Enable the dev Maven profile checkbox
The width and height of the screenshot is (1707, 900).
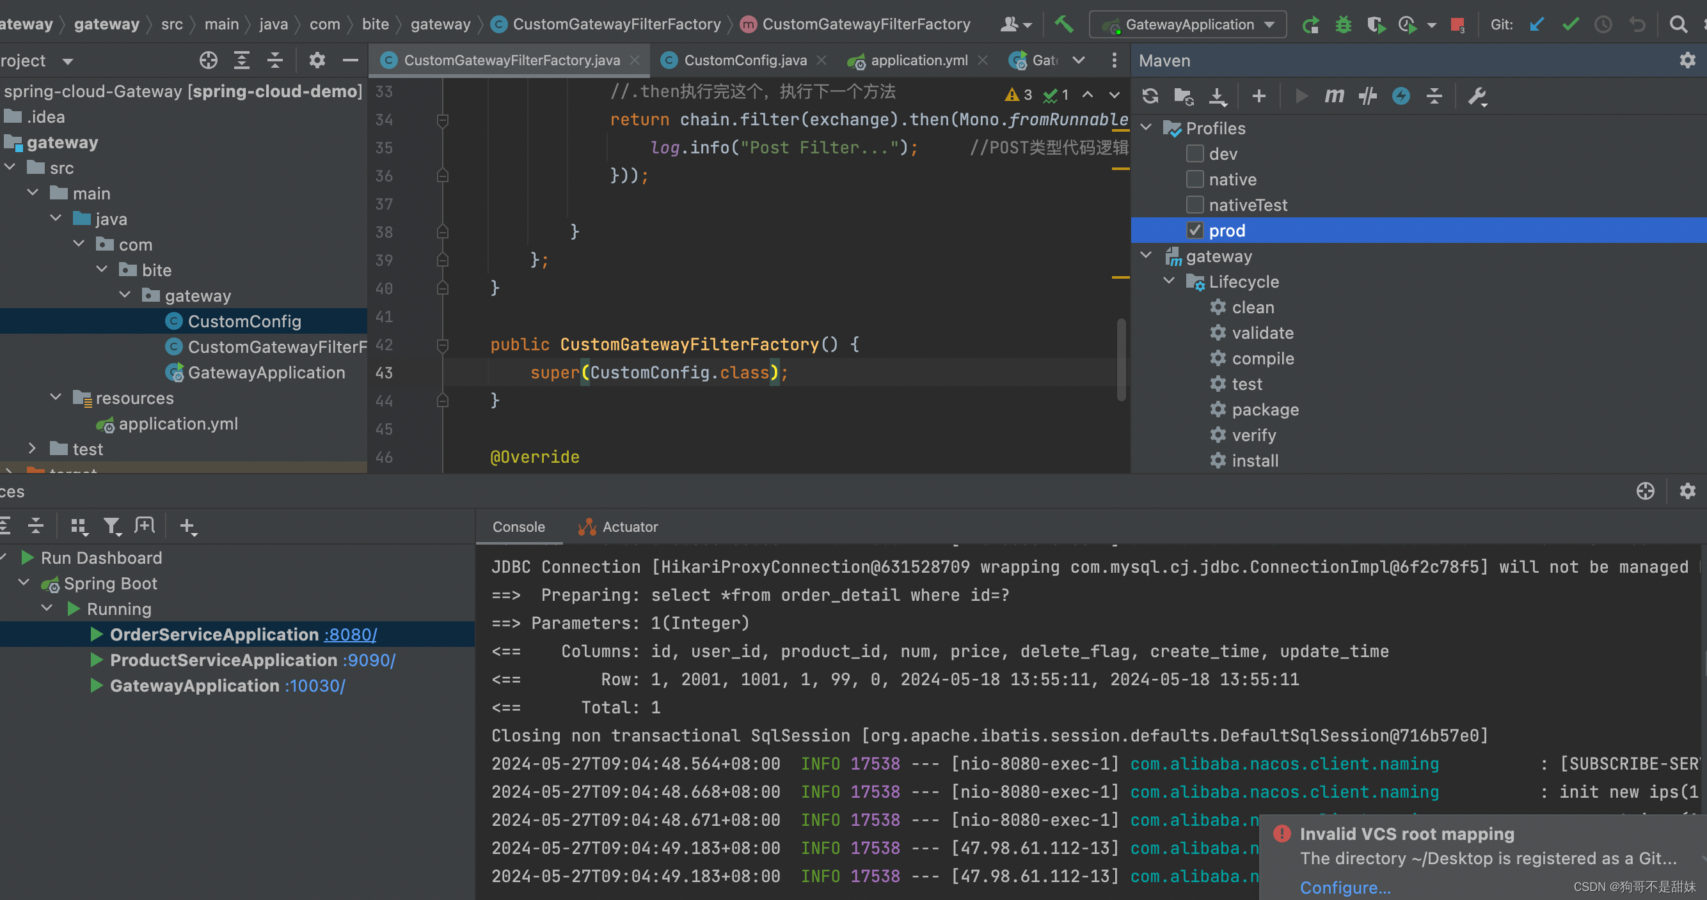(1195, 153)
